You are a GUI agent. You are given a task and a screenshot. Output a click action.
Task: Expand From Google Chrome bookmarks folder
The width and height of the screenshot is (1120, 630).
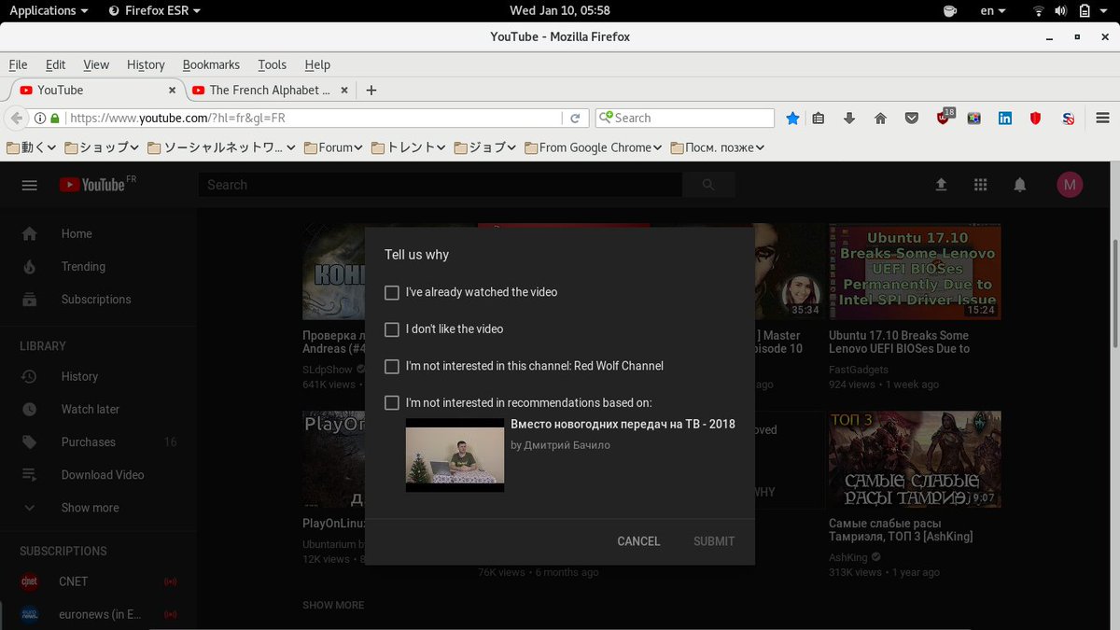point(594,147)
